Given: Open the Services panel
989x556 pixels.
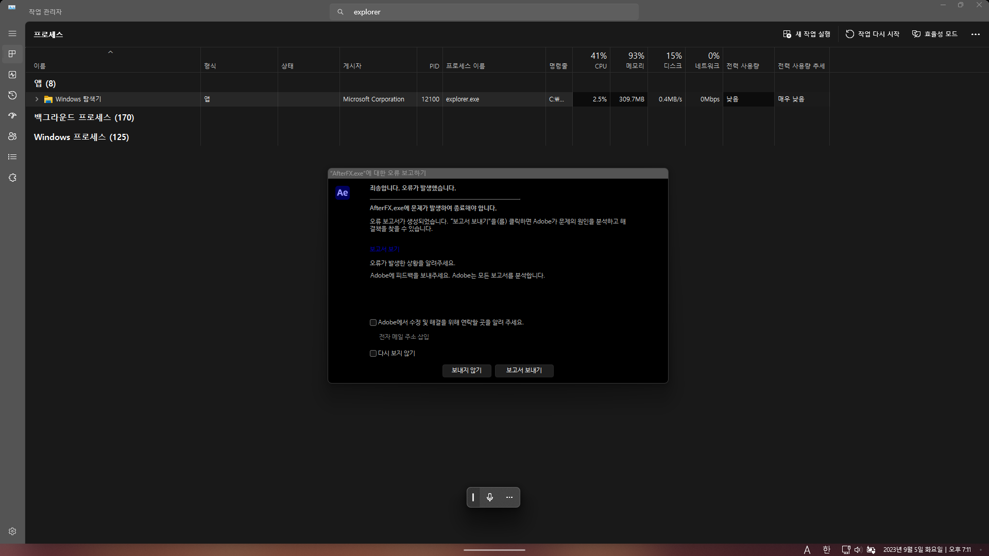Looking at the screenshot, I should click(x=12, y=178).
